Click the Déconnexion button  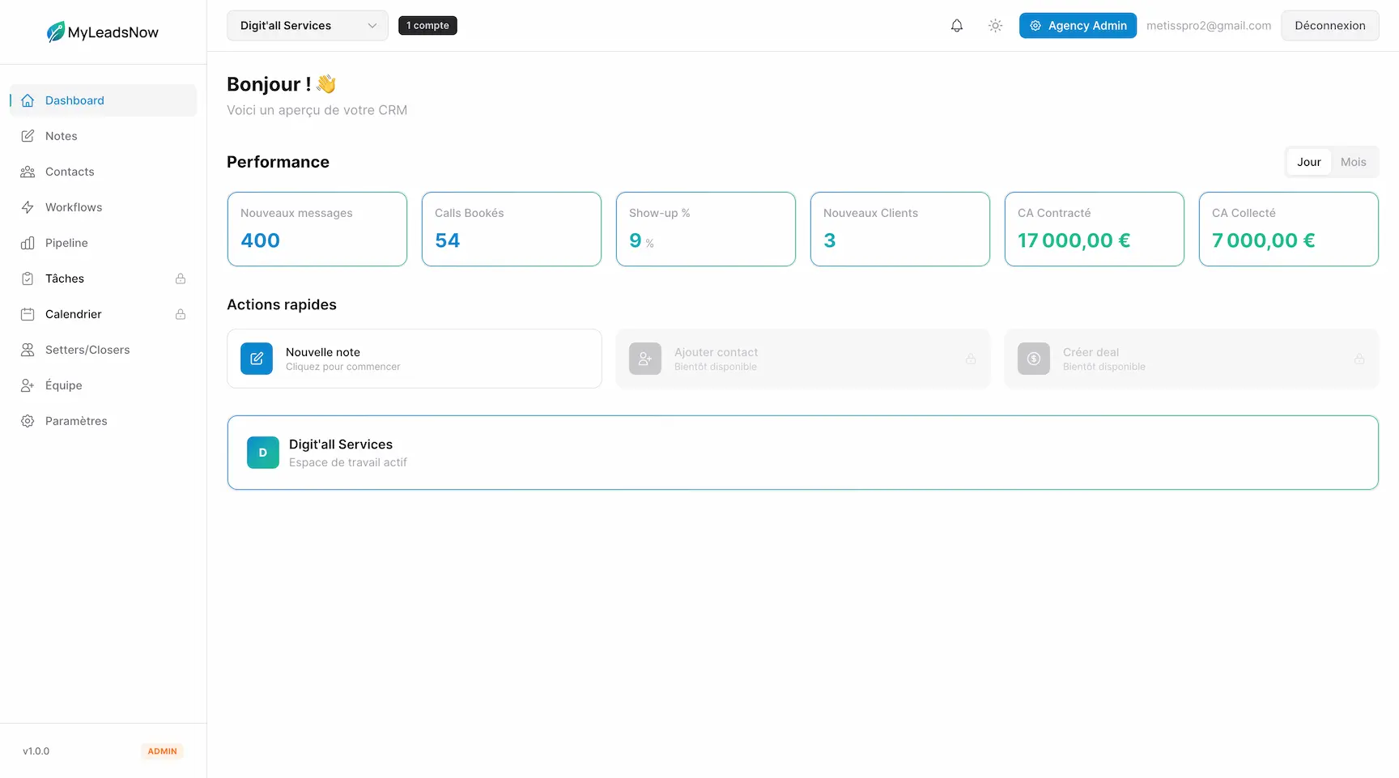pos(1329,25)
